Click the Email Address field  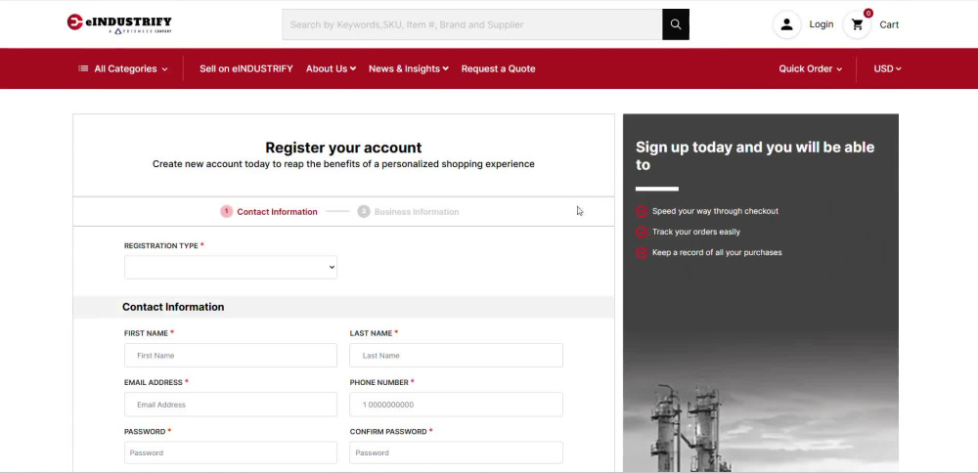231,405
